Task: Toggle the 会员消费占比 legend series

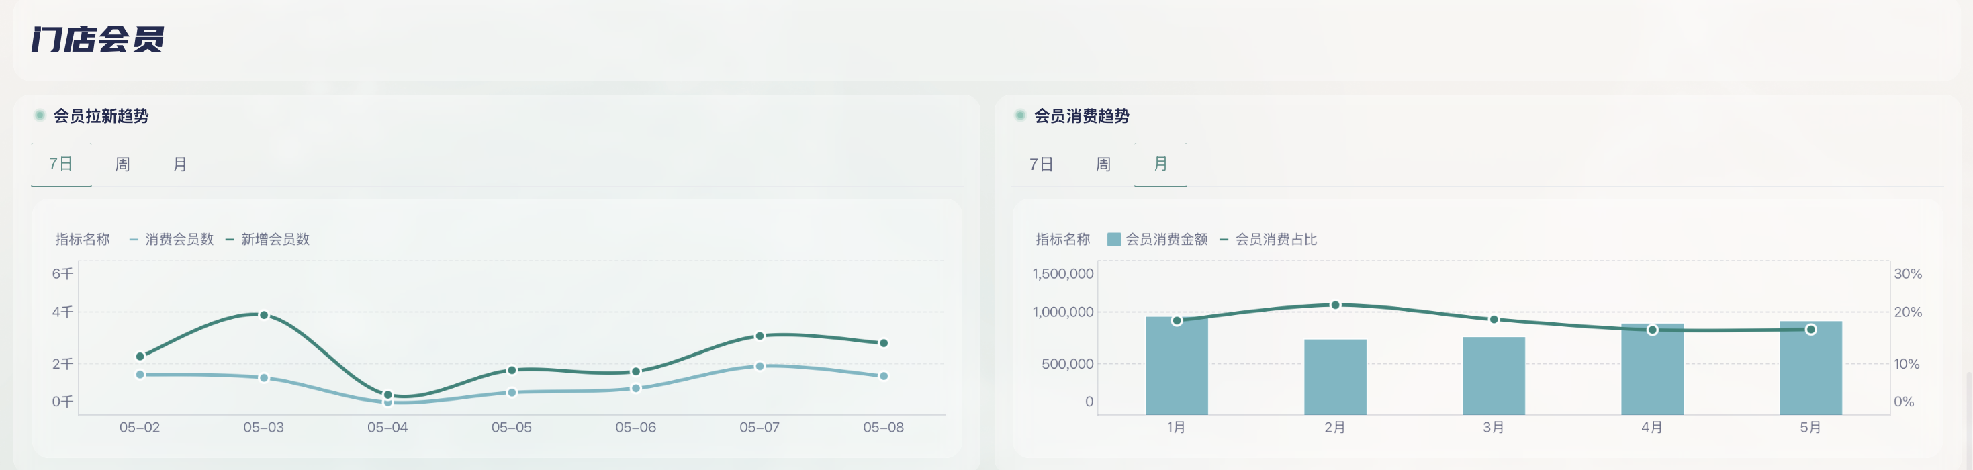Action: (1269, 240)
